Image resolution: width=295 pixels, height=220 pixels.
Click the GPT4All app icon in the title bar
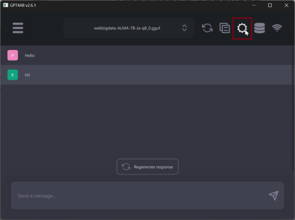coord(6,5)
